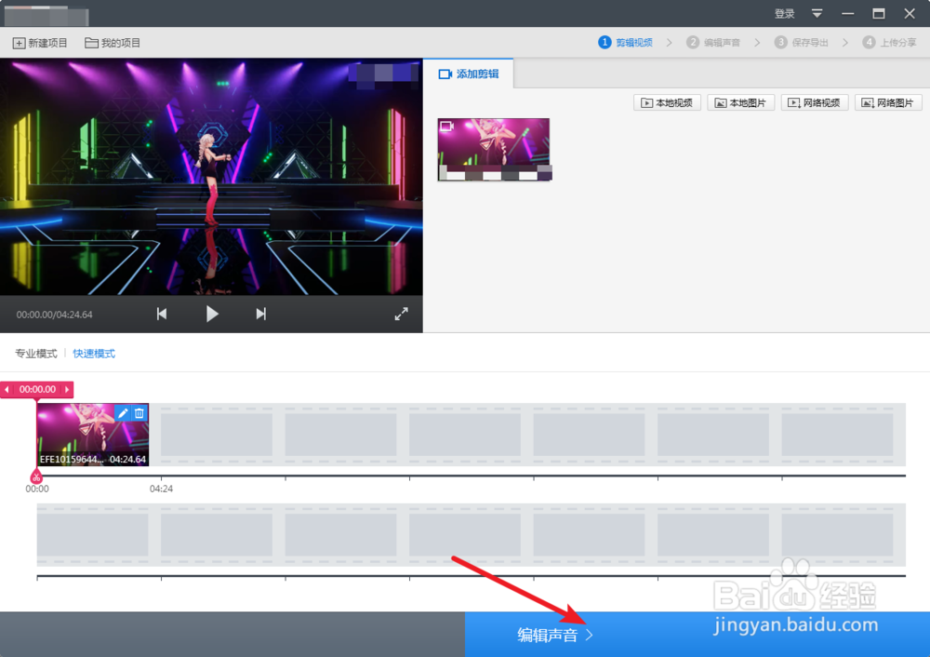The image size is (930, 657).
Task: Create a new project with 新建项目
Action: pyautogui.click(x=40, y=43)
